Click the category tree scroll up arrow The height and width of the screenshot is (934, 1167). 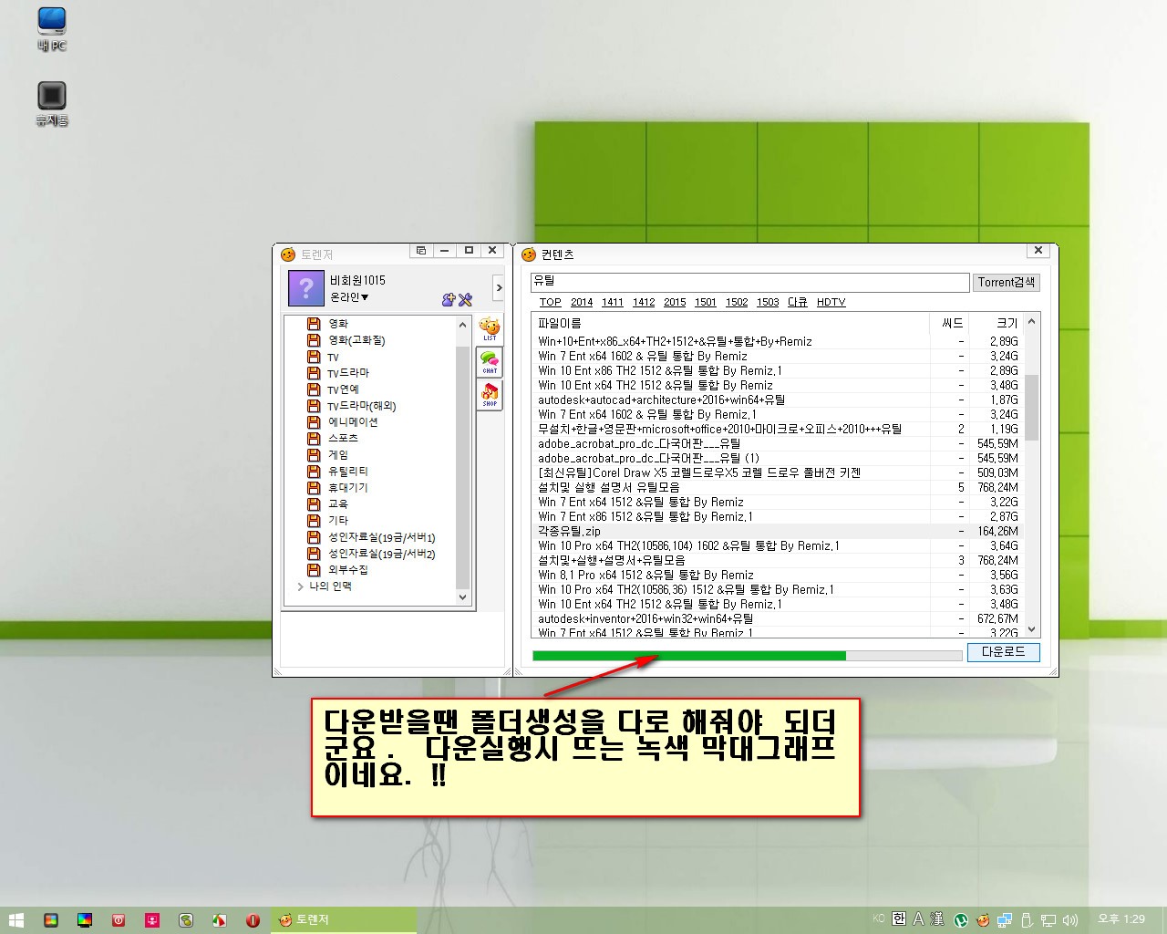(462, 325)
